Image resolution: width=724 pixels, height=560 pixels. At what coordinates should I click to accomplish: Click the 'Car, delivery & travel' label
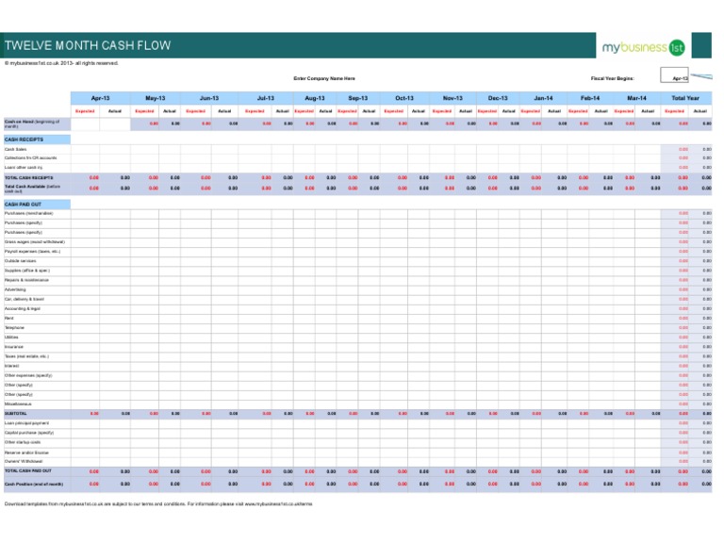tap(25, 299)
